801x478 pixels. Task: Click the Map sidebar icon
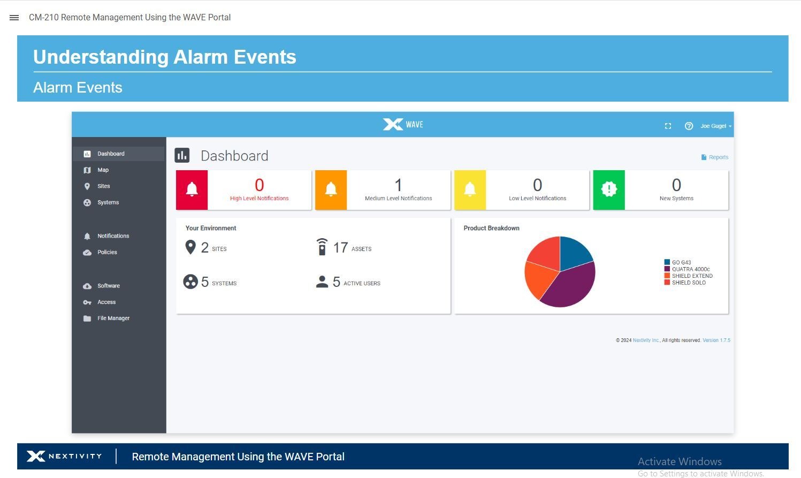coord(87,170)
